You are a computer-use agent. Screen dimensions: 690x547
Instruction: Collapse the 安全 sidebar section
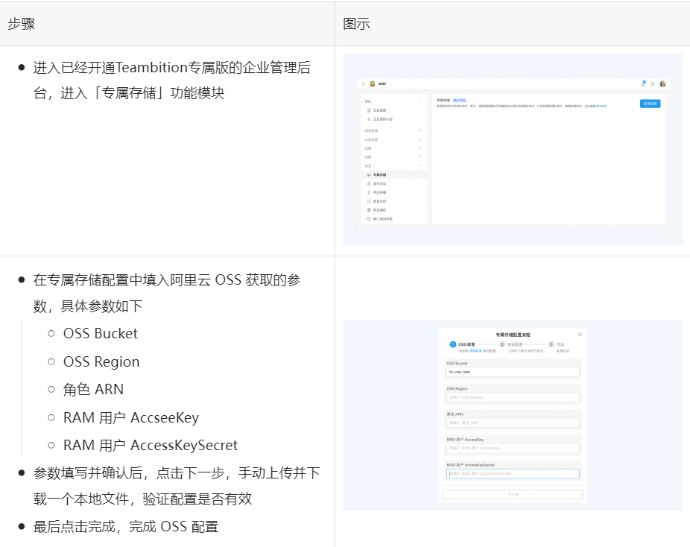pos(420,165)
